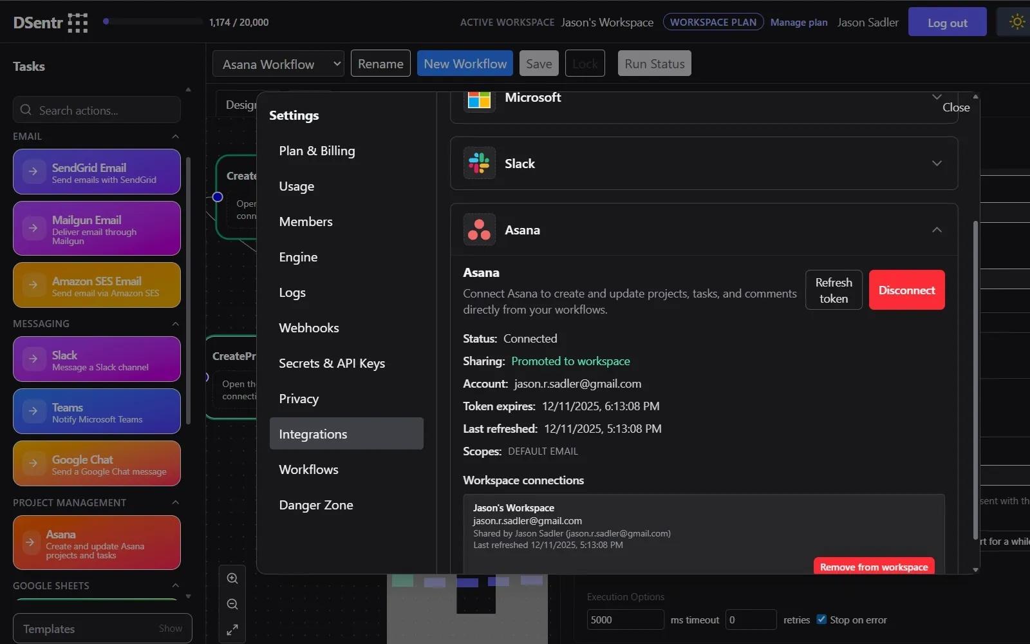The image size is (1030, 644).
Task: Collapse the Asana integration panel
Action: (x=937, y=230)
